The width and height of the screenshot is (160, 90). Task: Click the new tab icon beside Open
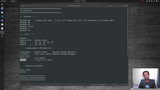[30, 6]
